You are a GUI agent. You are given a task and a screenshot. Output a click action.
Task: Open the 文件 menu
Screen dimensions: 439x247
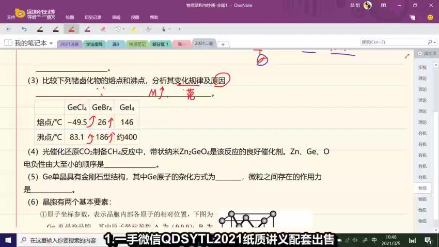(x=11, y=18)
